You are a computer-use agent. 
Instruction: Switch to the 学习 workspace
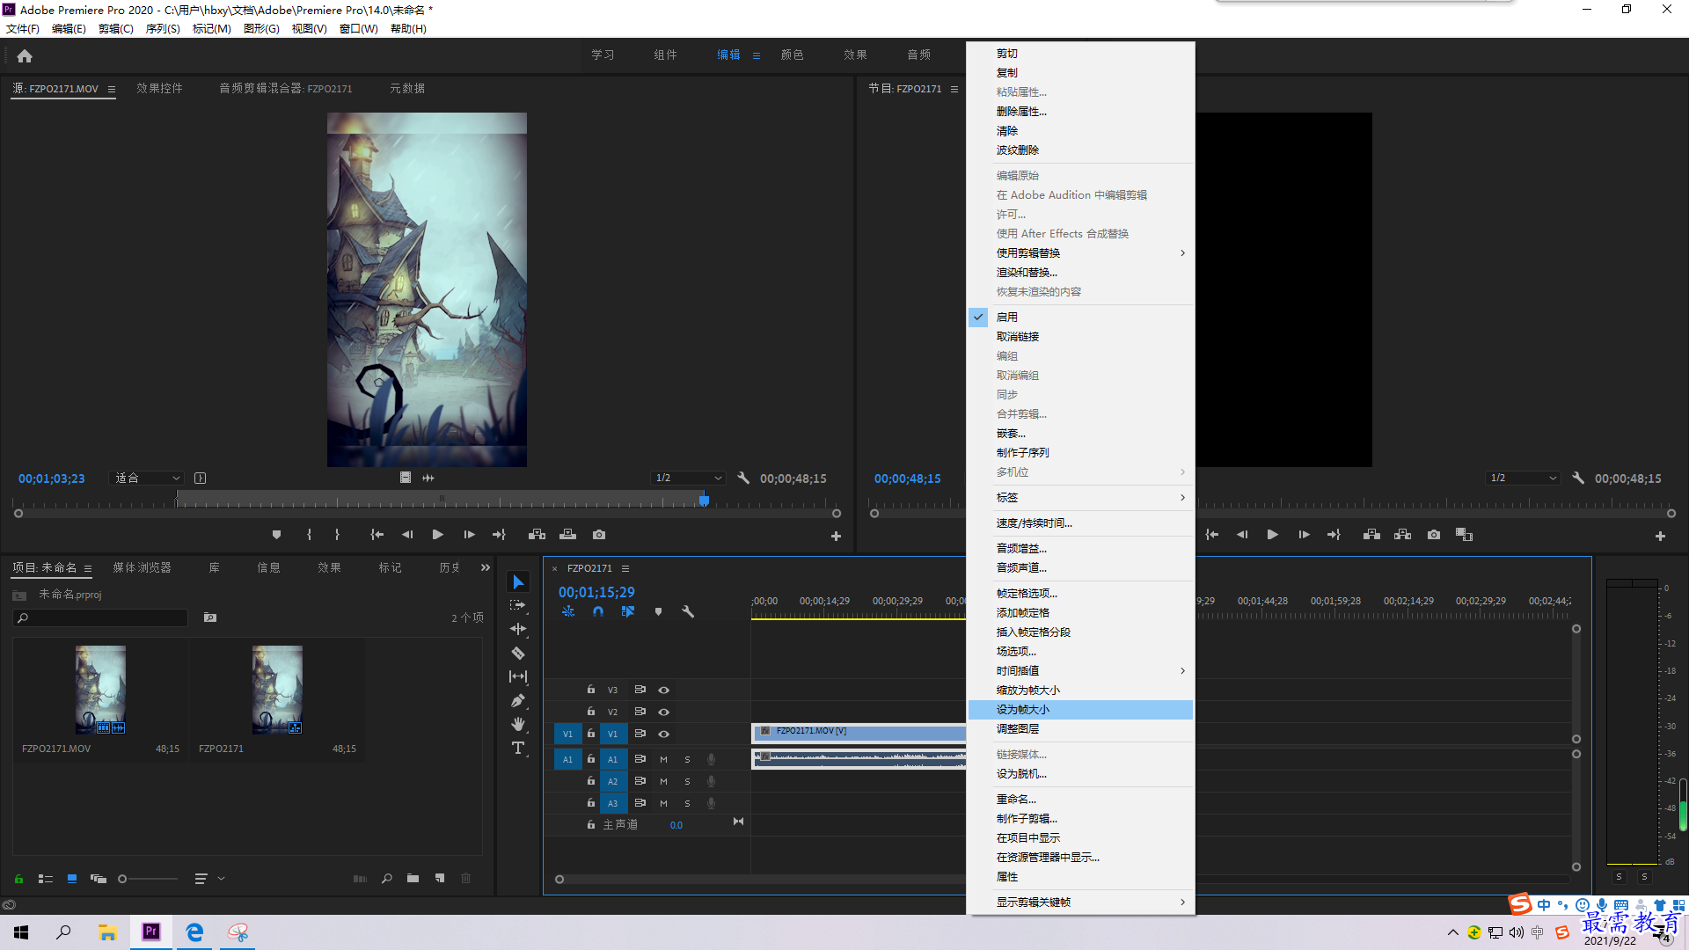[x=603, y=55]
